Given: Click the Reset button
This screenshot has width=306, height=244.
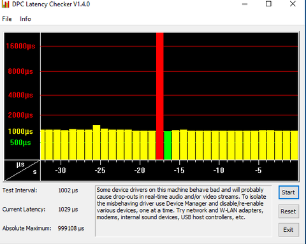Looking at the screenshot, I should click(x=289, y=212).
